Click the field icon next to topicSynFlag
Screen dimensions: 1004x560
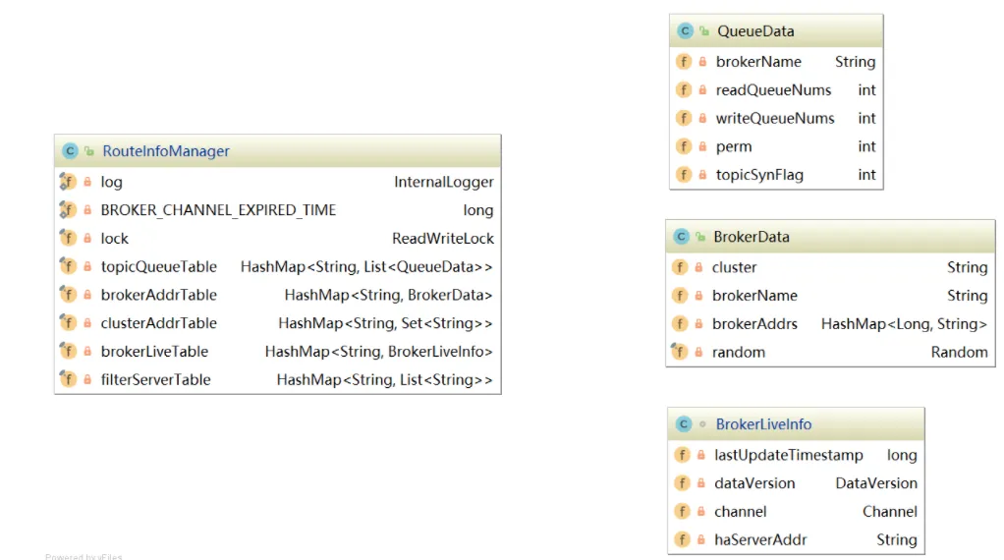pos(683,174)
